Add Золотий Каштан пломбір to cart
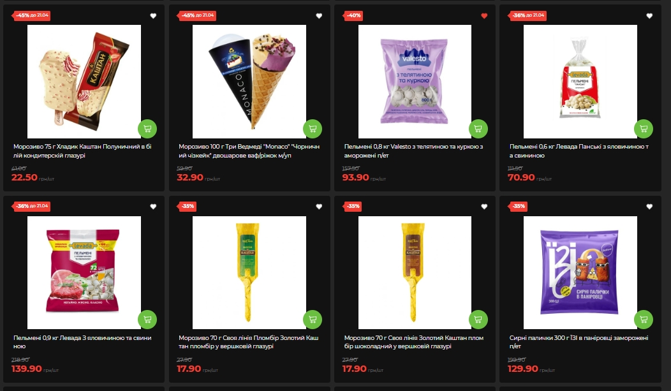Screen dimensions: 671x391 coord(313,319)
